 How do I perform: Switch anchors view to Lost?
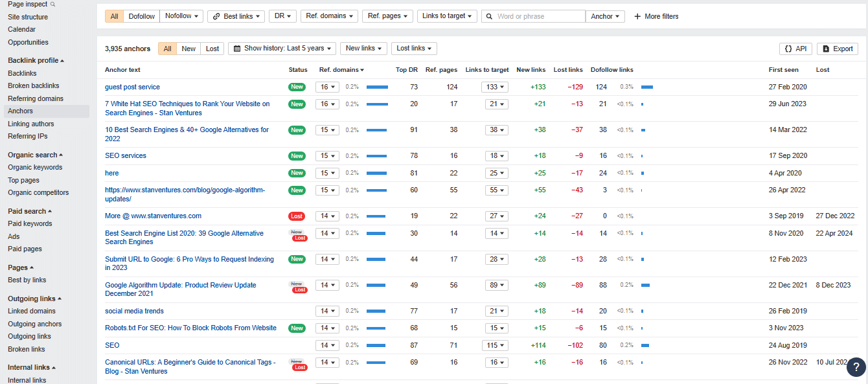212,49
